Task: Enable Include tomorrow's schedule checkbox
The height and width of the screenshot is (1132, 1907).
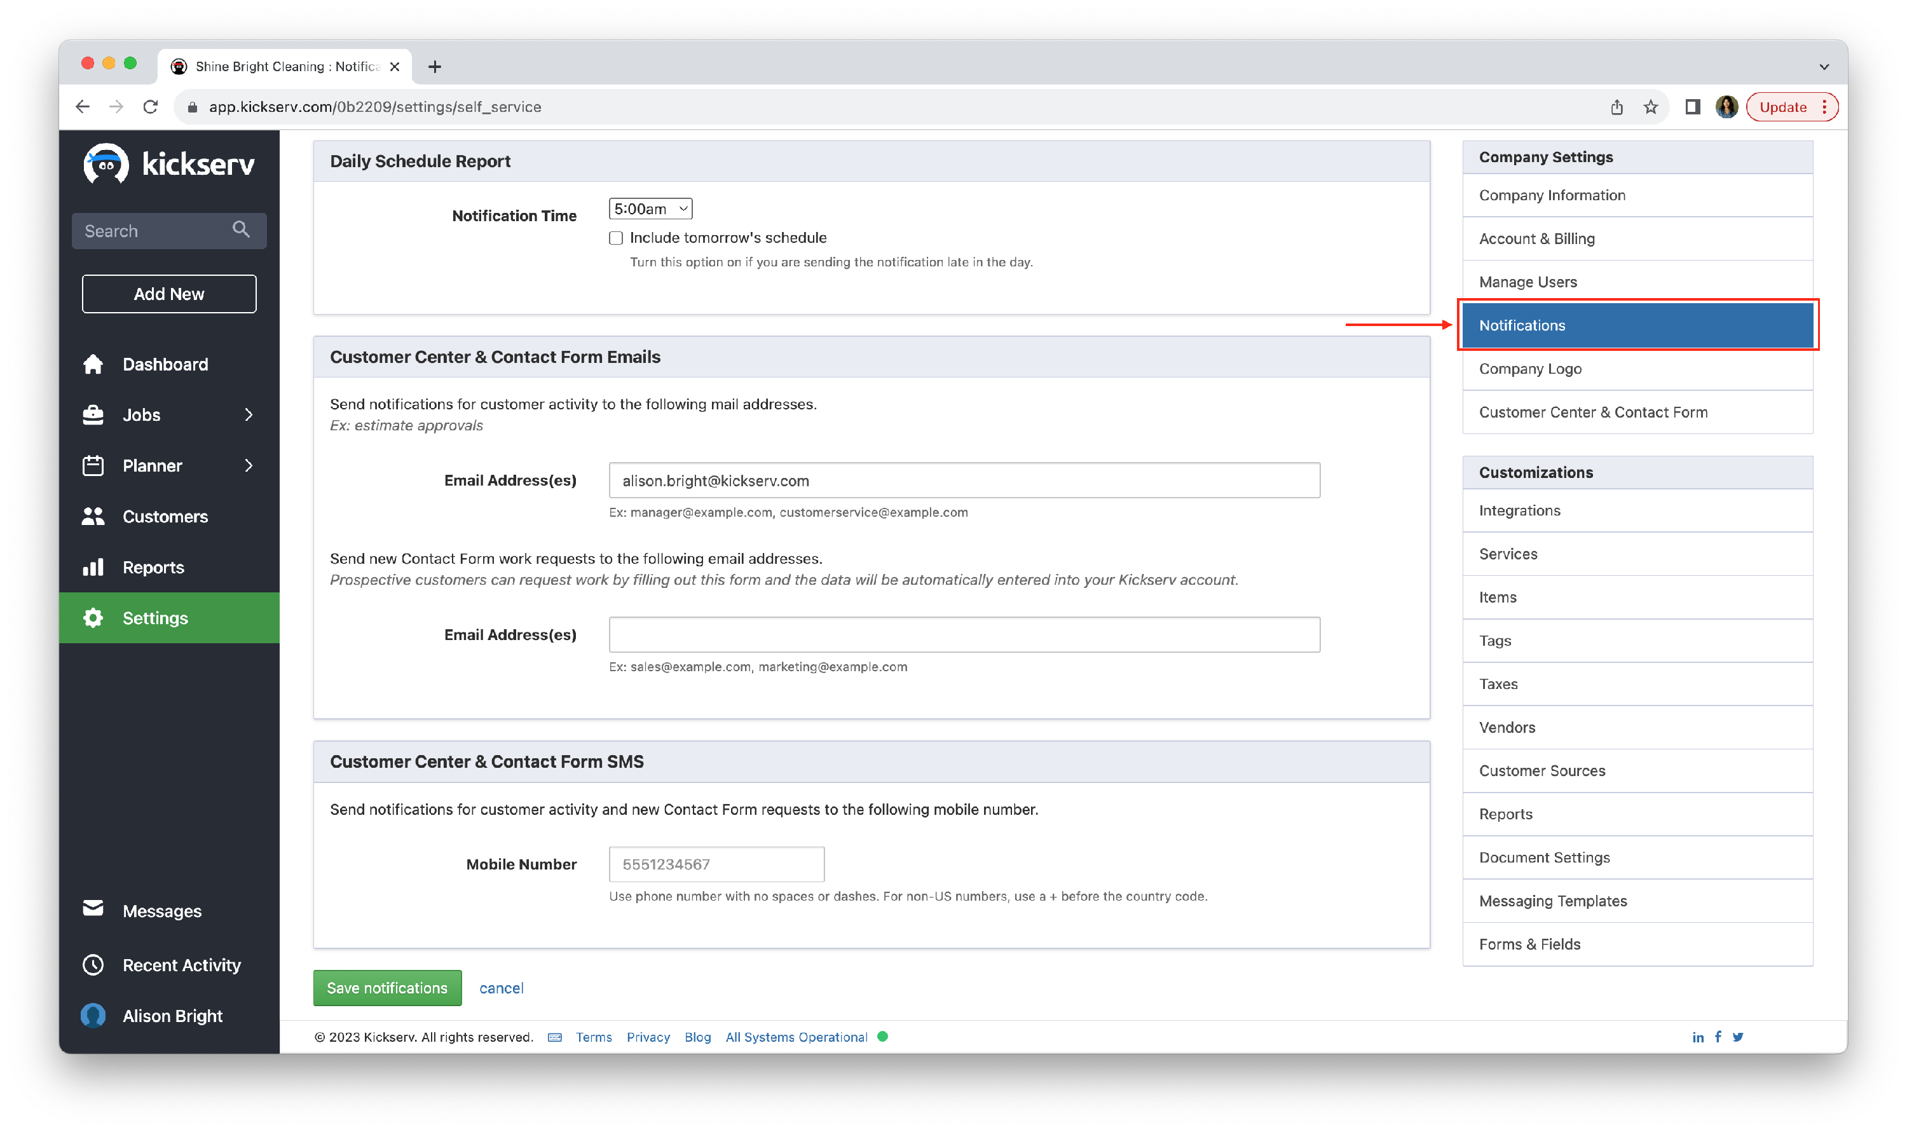Action: click(x=617, y=238)
